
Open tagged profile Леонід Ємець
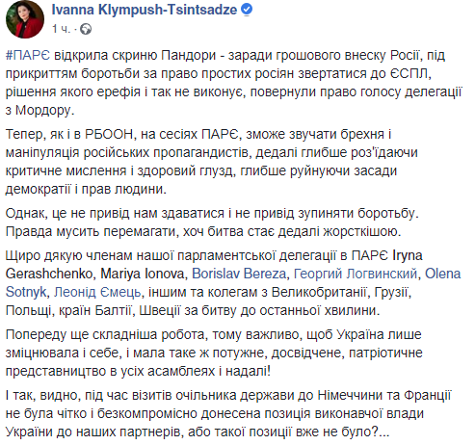coord(97,292)
